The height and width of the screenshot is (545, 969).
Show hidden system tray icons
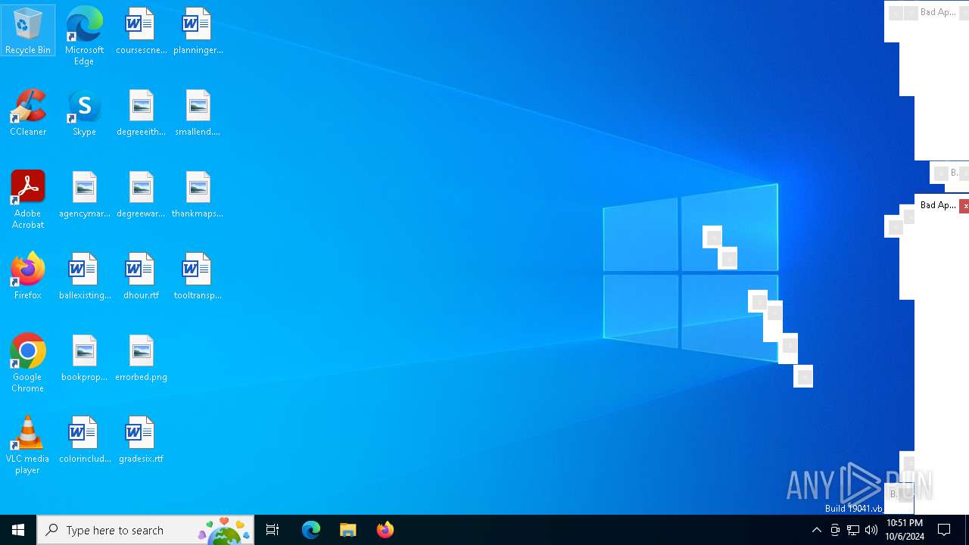(x=816, y=530)
